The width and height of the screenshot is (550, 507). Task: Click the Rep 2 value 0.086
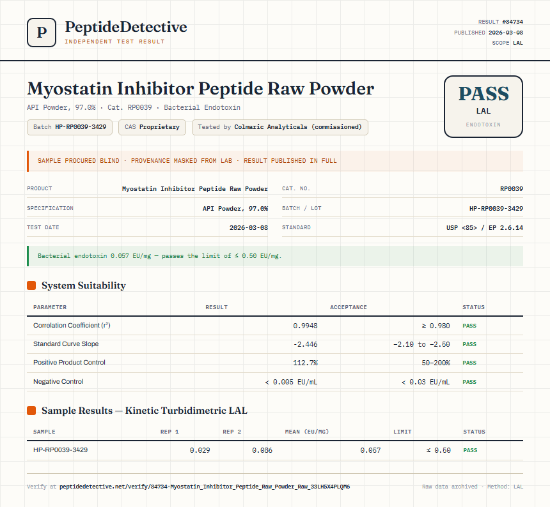point(262,450)
